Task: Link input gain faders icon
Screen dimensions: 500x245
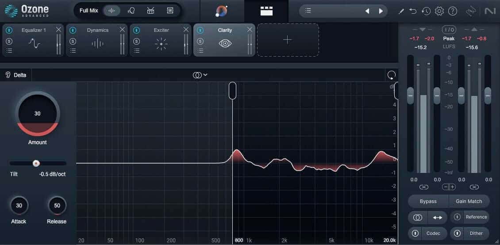Action: (x=424, y=187)
